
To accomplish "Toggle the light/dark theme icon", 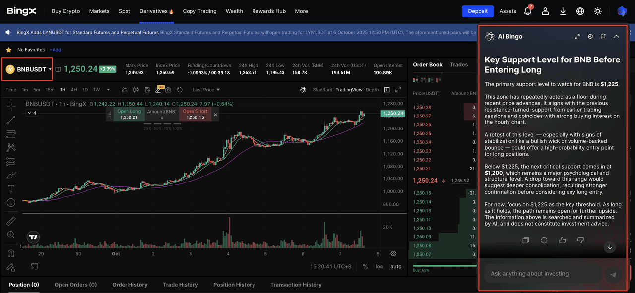I will [598, 11].
